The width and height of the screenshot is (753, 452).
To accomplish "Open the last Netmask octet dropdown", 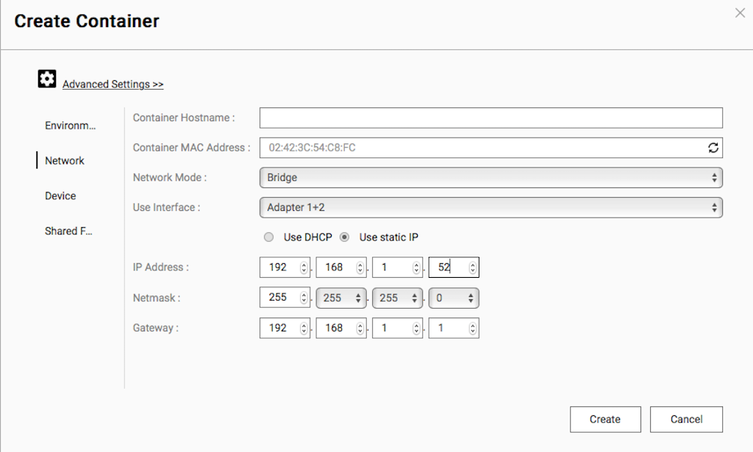I will click(454, 298).
